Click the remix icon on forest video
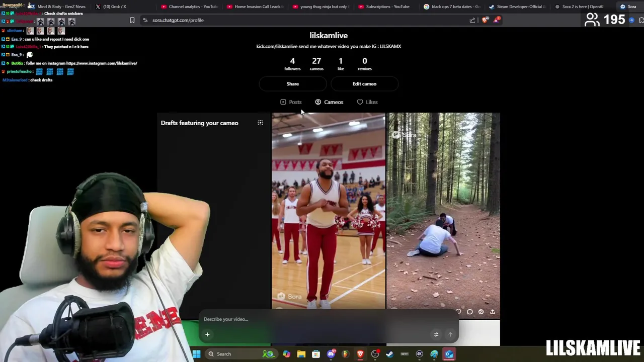 point(481,312)
